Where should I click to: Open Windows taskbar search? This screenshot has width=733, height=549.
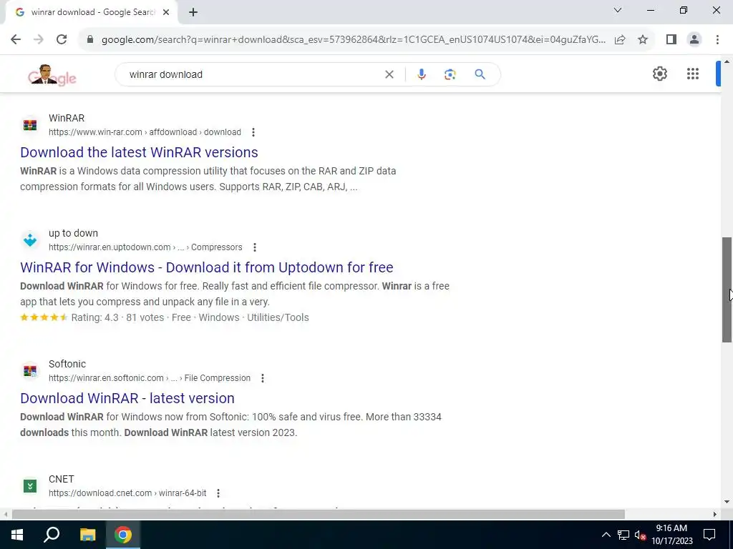52,535
